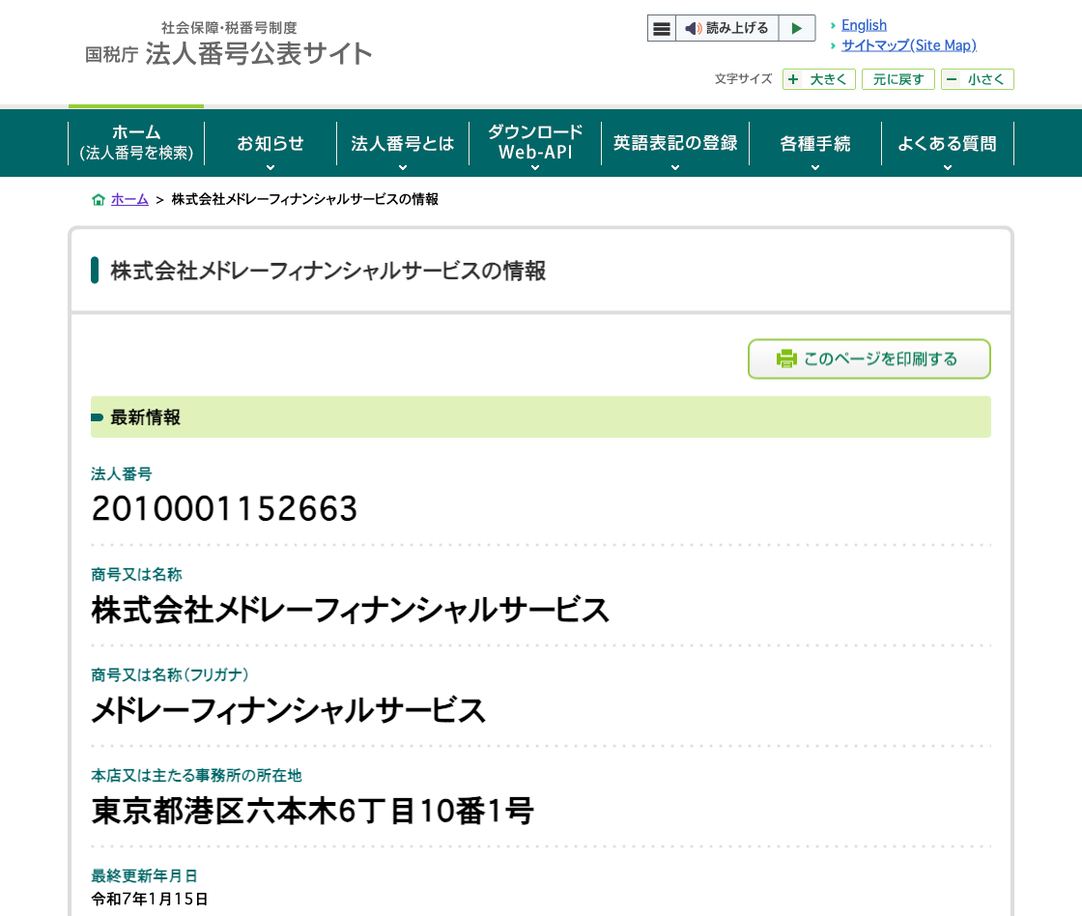Click the corporate number 2010001152663

click(224, 509)
